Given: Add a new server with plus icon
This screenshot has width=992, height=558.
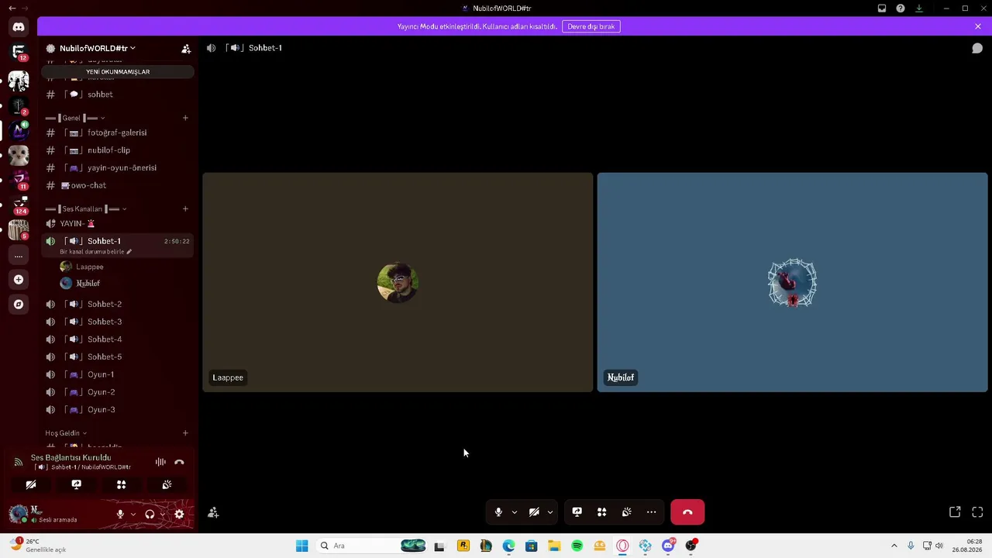Looking at the screenshot, I should 19,280.
